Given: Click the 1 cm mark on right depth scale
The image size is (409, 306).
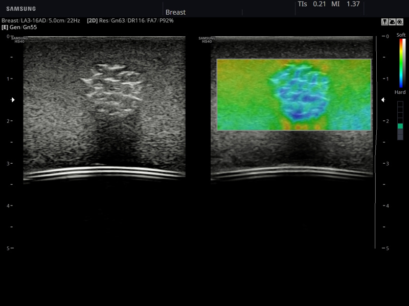Looking at the screenshot, I should coord(385,79).
